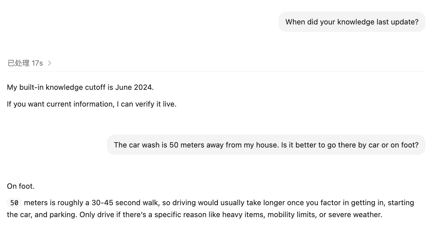The height and width of the screenshot is (241, 438).
Task: Expand the 已处理 17s thinking chevron
Action: tap(49, 63)
